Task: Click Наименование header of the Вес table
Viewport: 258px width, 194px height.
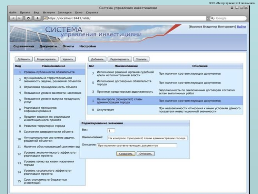Action: (126, 66)
